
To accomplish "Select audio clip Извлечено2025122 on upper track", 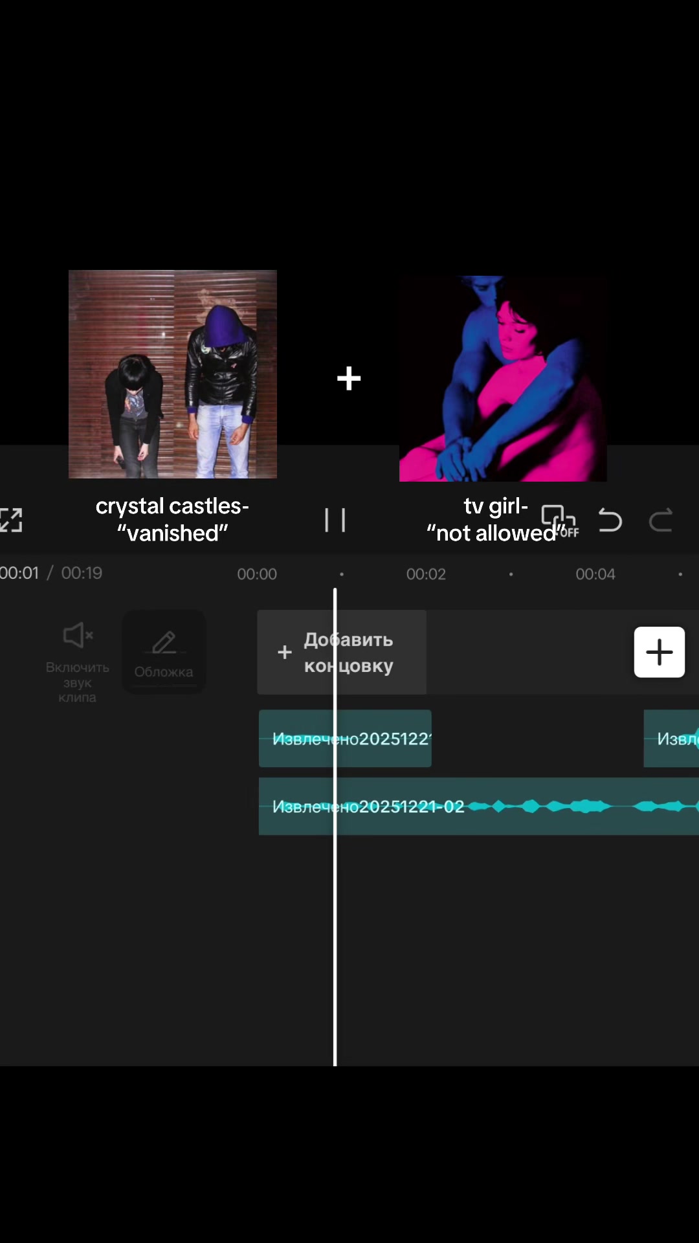I will coord(345,739).
